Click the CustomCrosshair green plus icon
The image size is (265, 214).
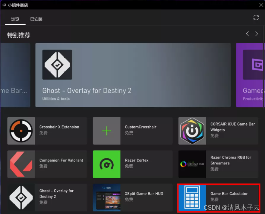pyautogui.click(x=107, y=131)
